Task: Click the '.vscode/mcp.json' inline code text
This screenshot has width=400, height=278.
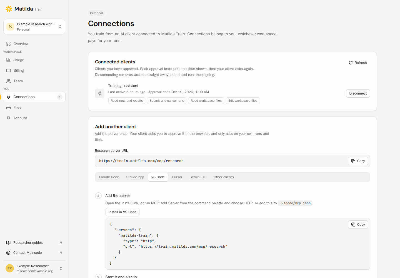Action: click(x=295, y=203)
